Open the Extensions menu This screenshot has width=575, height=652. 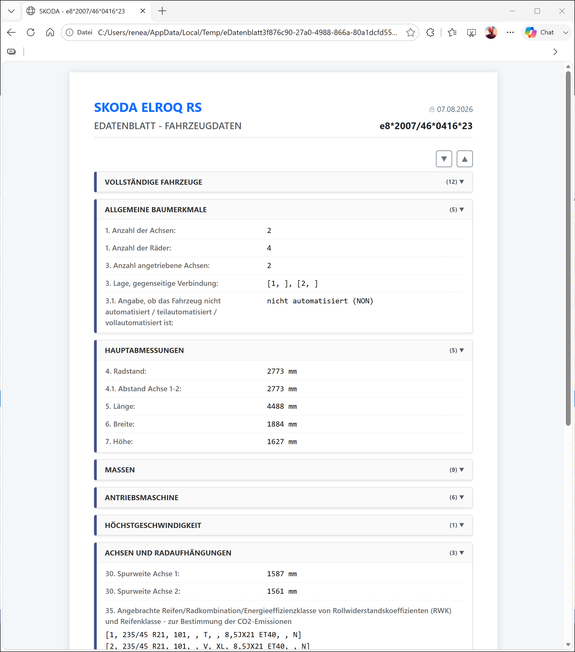[430, 33]
